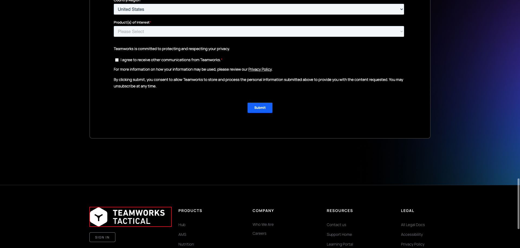Open the AMS product link

(182, 234)
